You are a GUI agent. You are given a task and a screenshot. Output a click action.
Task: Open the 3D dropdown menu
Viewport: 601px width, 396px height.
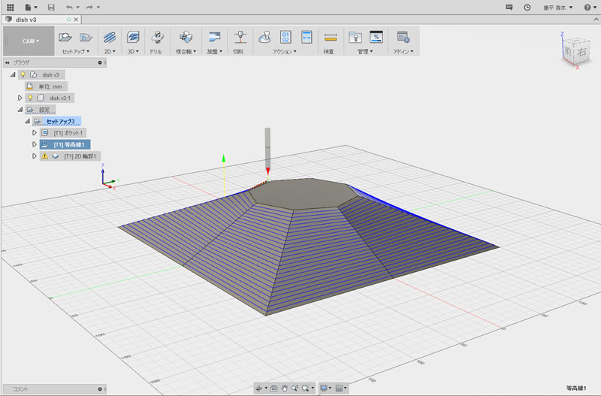(133, 51)
